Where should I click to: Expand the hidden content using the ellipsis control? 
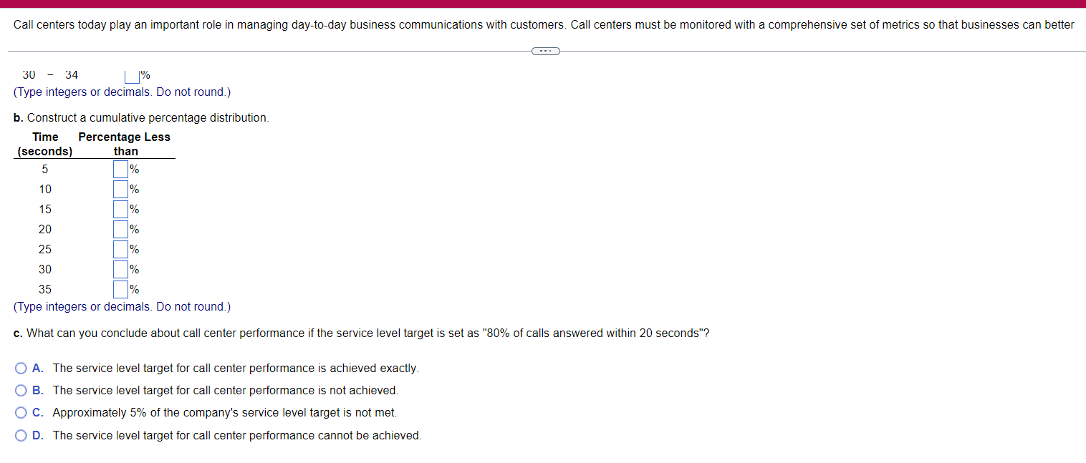pos(546,50)
